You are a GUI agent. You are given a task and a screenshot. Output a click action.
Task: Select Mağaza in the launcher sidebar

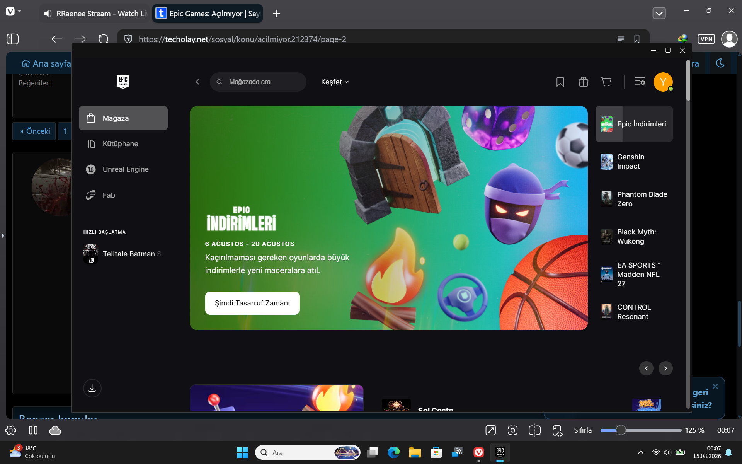click(123, 118)
